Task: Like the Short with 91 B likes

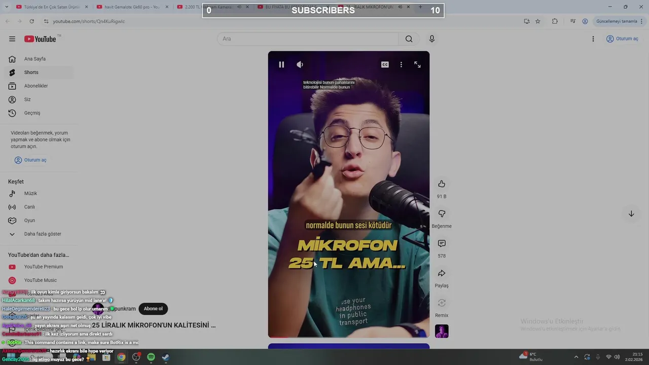Action: (x=442, y=184)
